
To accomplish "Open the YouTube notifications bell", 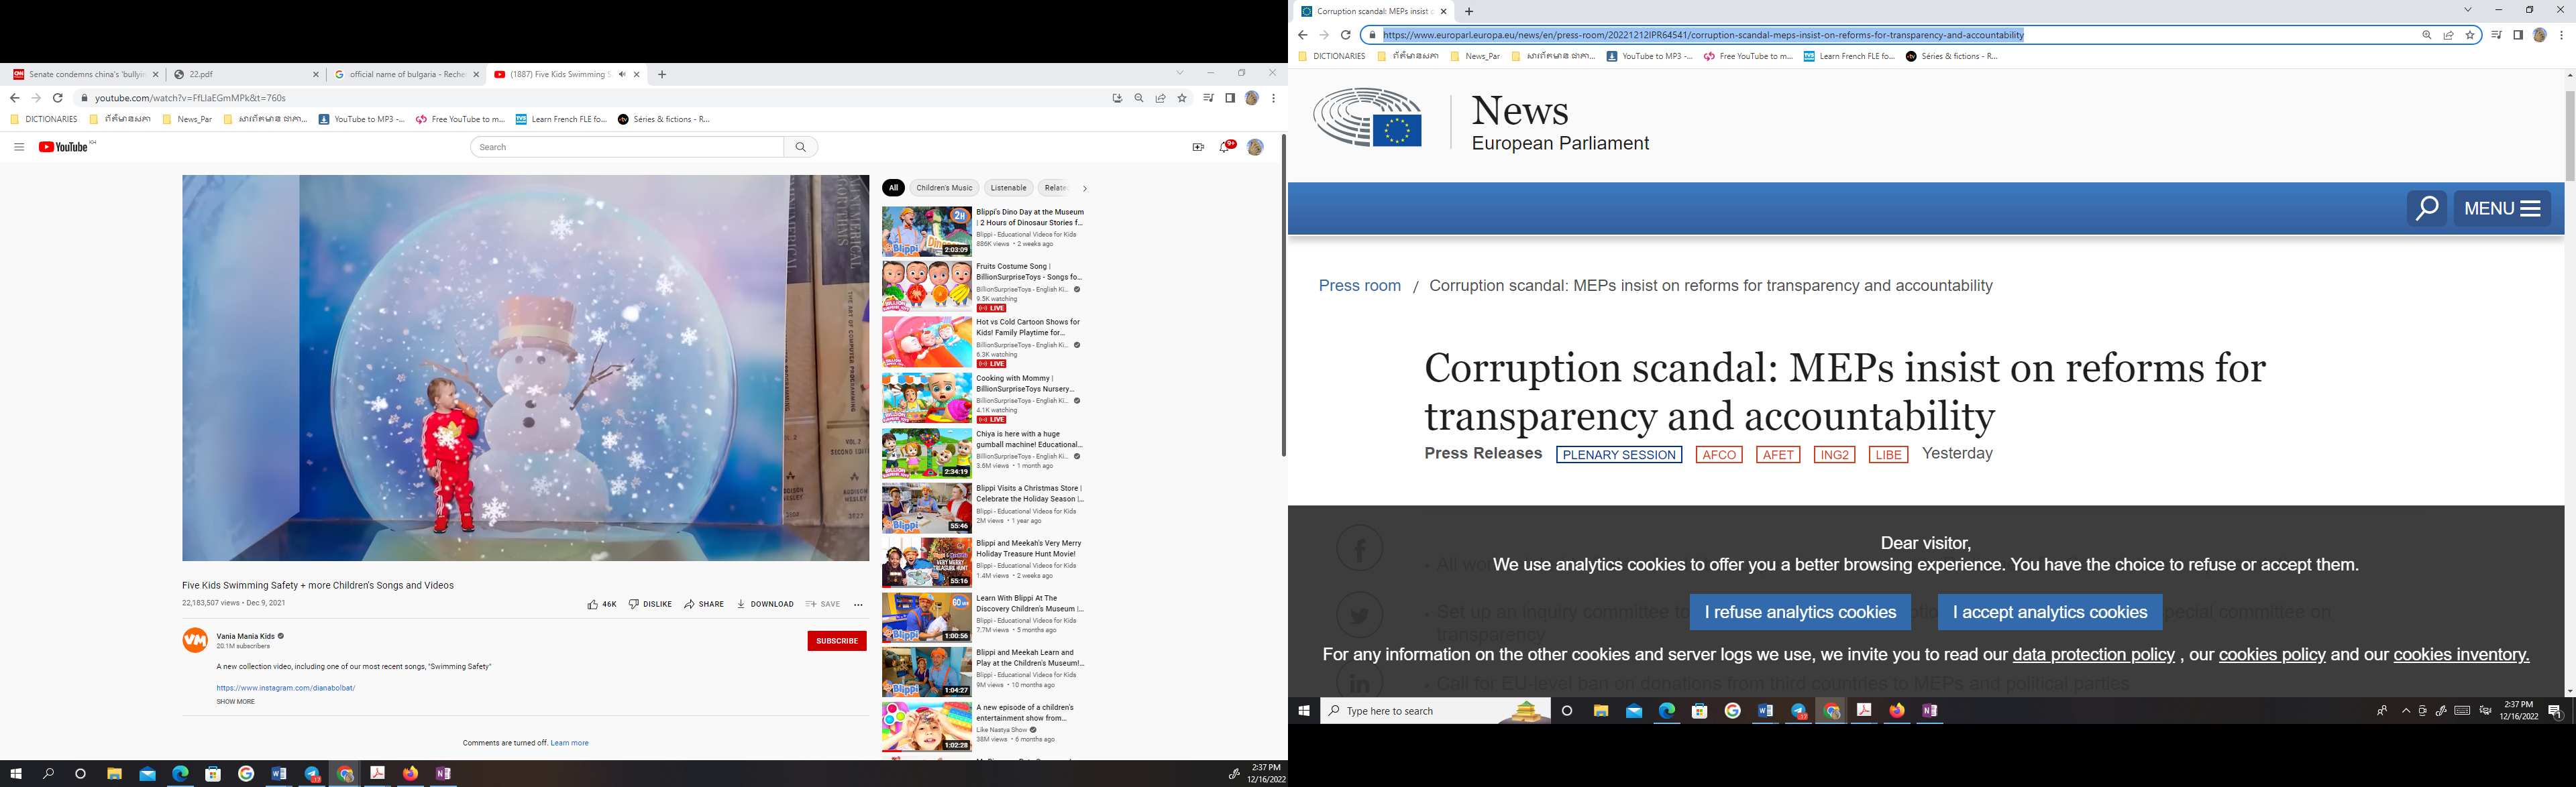I will 1225,147.
